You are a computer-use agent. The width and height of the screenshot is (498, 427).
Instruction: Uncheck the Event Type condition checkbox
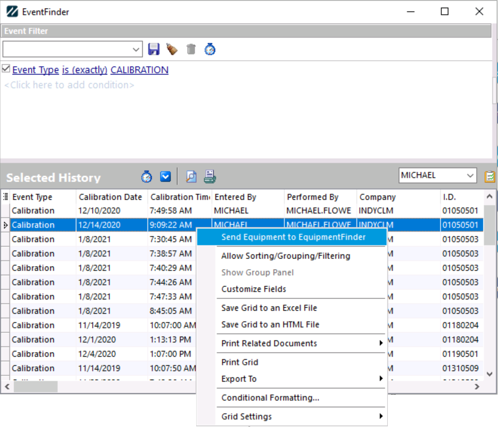[6, 69]
